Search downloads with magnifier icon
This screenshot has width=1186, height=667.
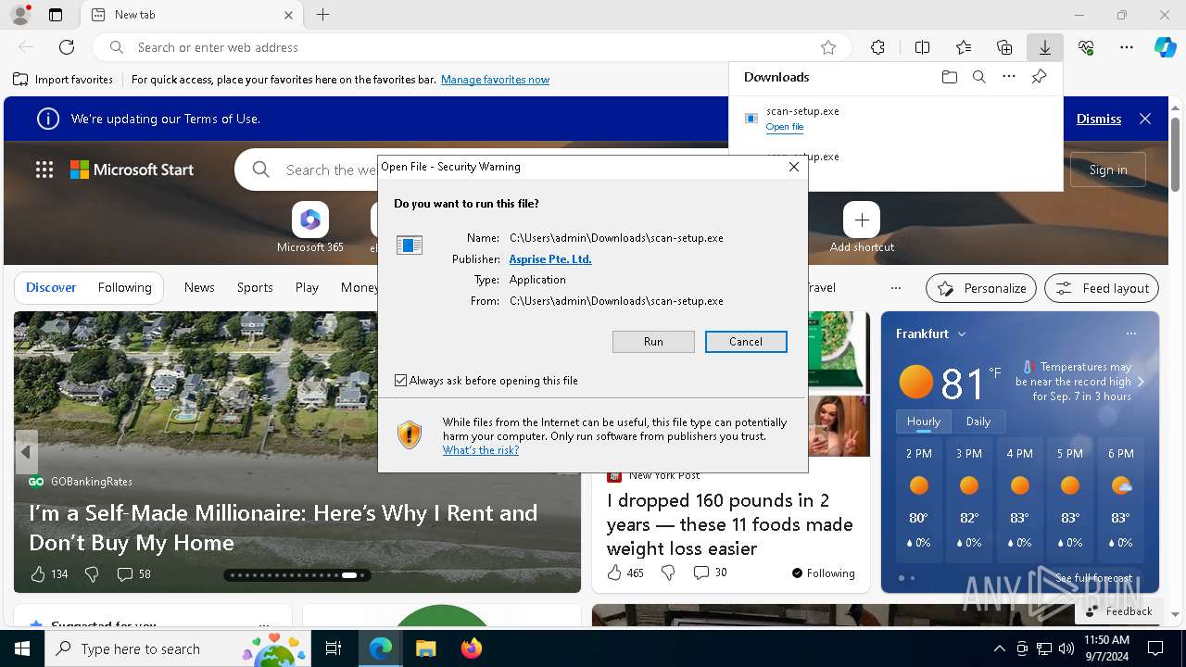978,77
